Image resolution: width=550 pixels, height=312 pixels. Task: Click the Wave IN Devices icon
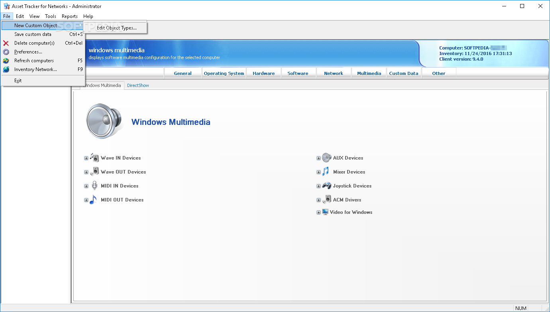click(x=94, y=157)
